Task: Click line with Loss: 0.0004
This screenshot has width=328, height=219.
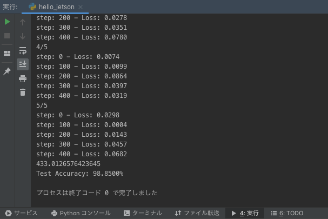Action: pyautogui.click(x=82, y=125)
